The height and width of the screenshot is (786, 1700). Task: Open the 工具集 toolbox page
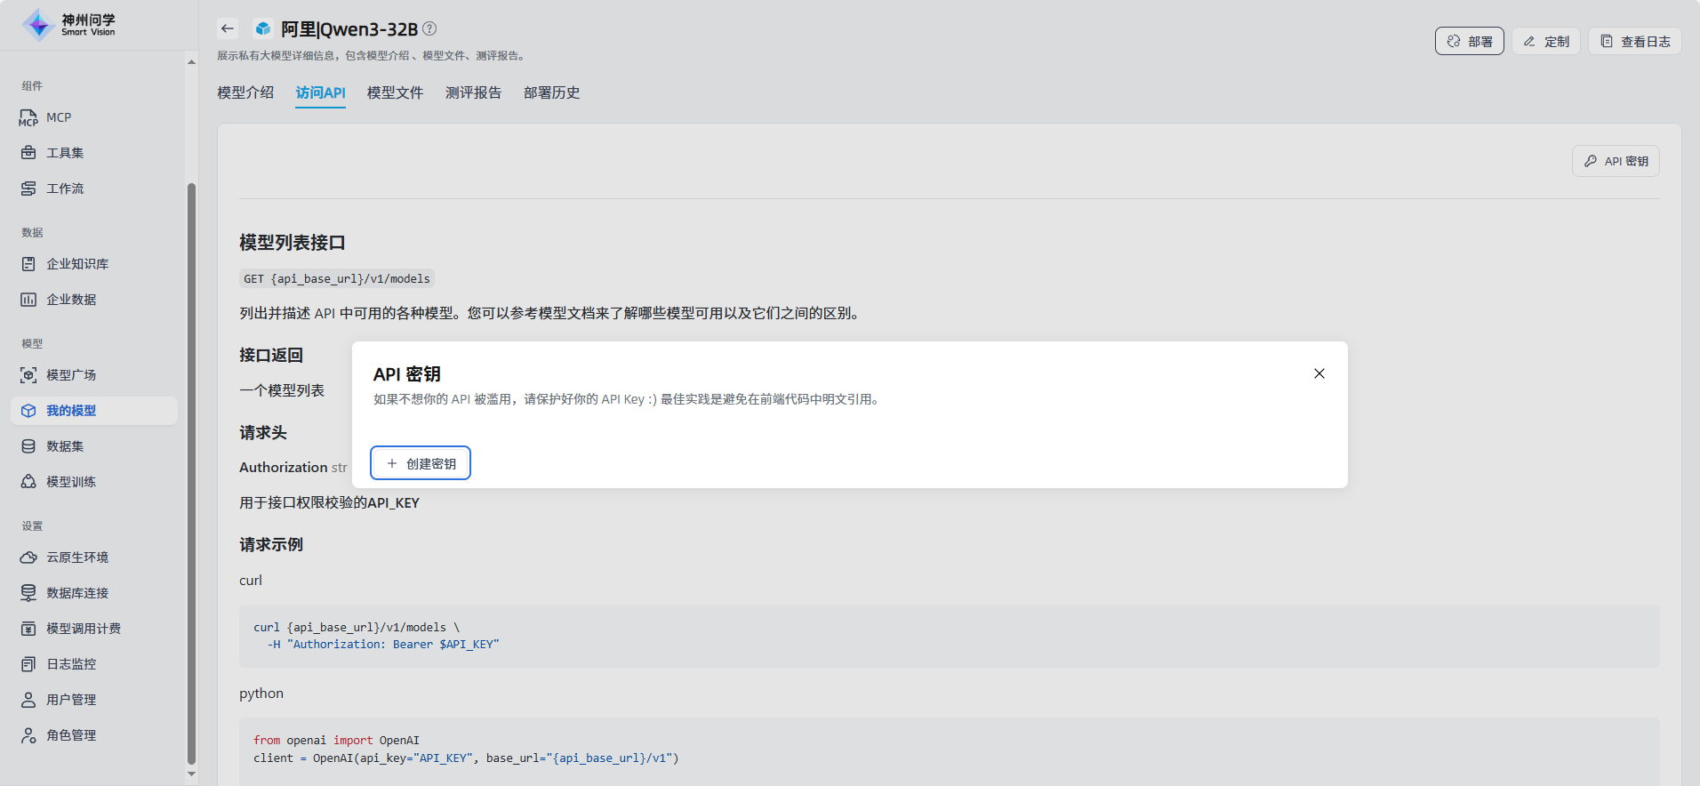[x=64, y=153]
